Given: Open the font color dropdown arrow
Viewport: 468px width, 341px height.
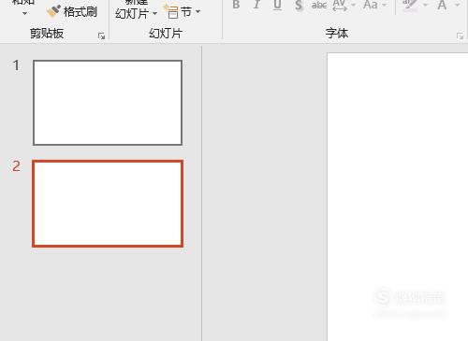Looking at the screenshot, I should pos(458,5).
